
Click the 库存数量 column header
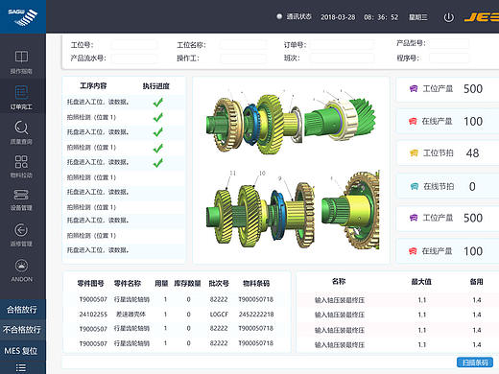pos(187,283)
